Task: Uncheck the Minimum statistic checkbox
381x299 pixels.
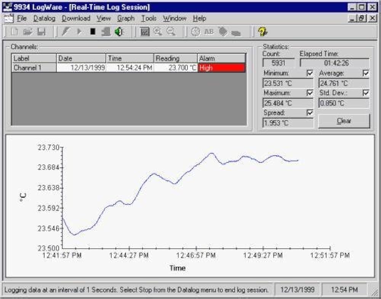Action: pyautogui.click(x=310, y=73)
